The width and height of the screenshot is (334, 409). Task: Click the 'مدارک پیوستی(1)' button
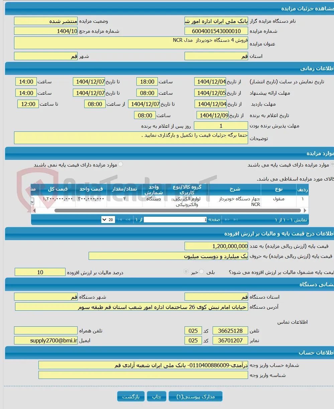pyautogui.click(x=196, y=396)
